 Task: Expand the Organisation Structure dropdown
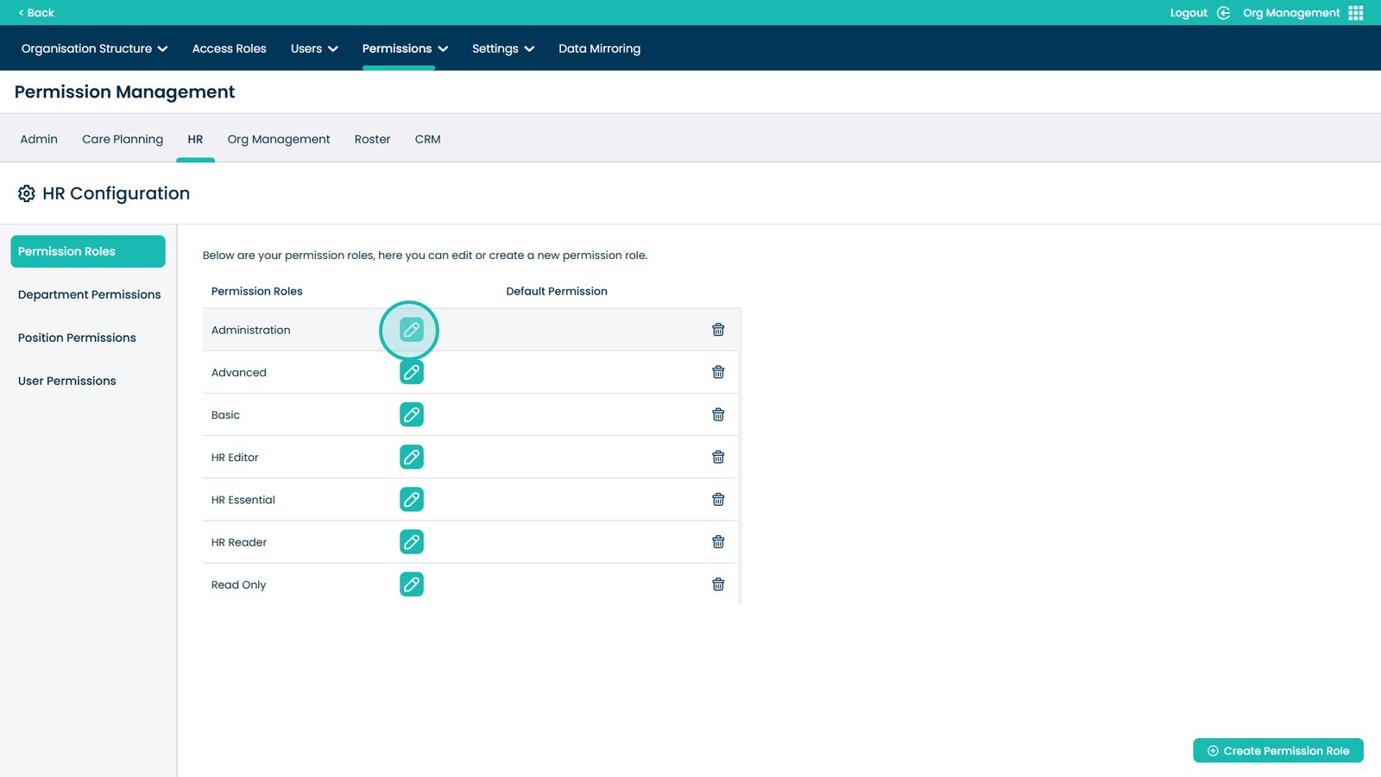click(x=94, y=48)
